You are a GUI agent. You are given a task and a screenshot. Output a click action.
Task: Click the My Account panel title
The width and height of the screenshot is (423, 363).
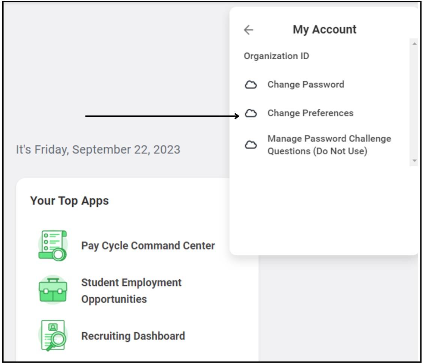coord(324,30)
